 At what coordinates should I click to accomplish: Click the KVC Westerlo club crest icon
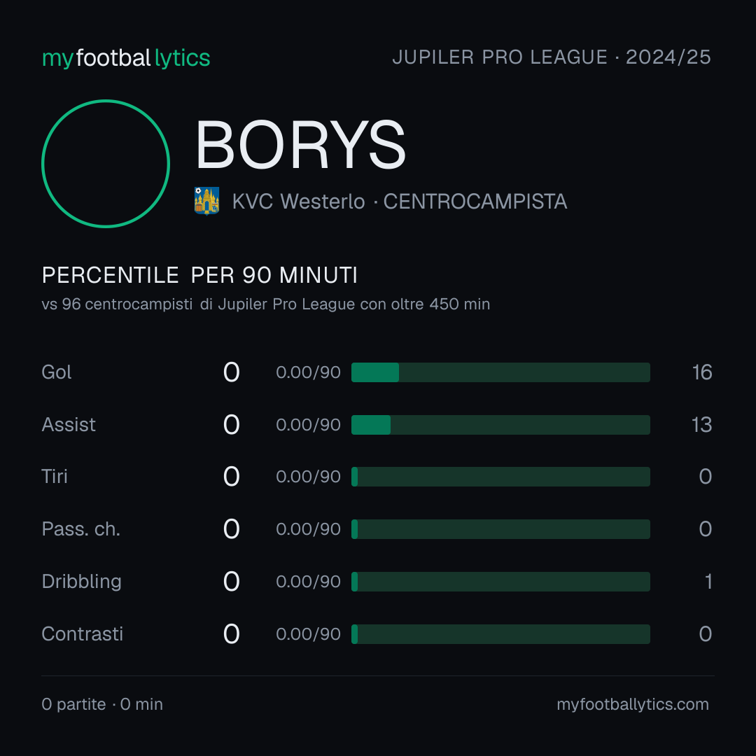206,201
